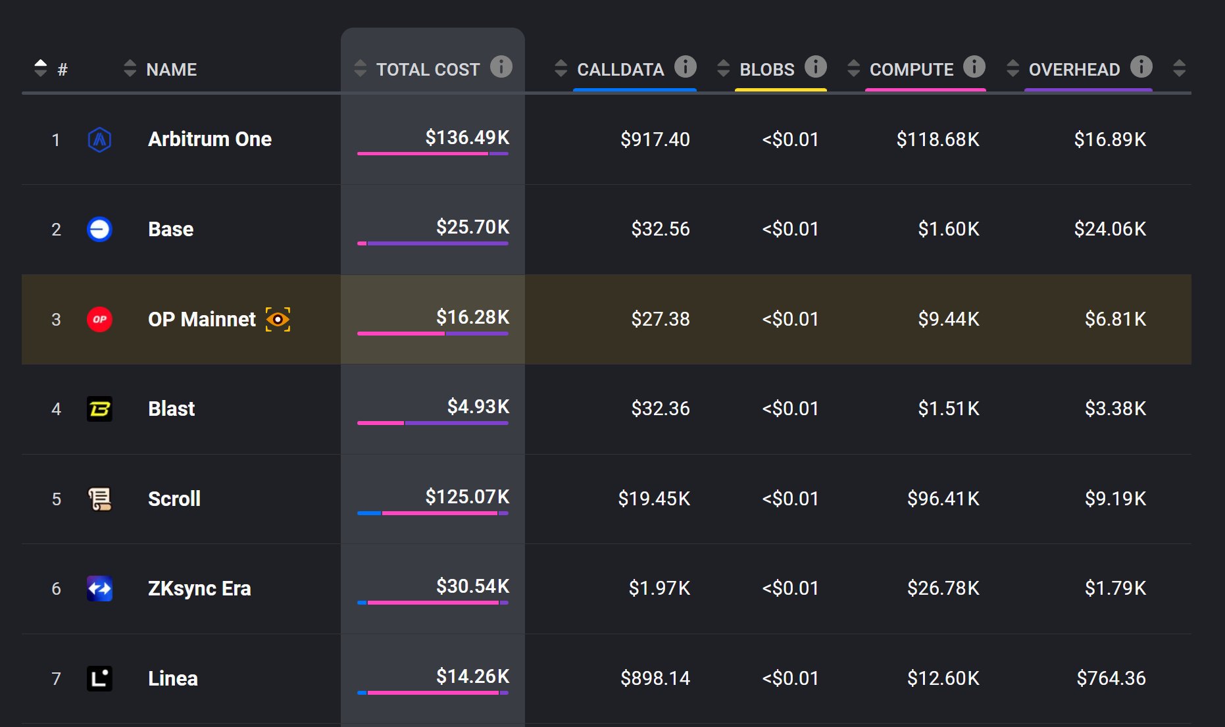The height and width of the screenshot is (727, 1225).
Task: Click Blast cost breakdown bar
Action: click(433, 423)
